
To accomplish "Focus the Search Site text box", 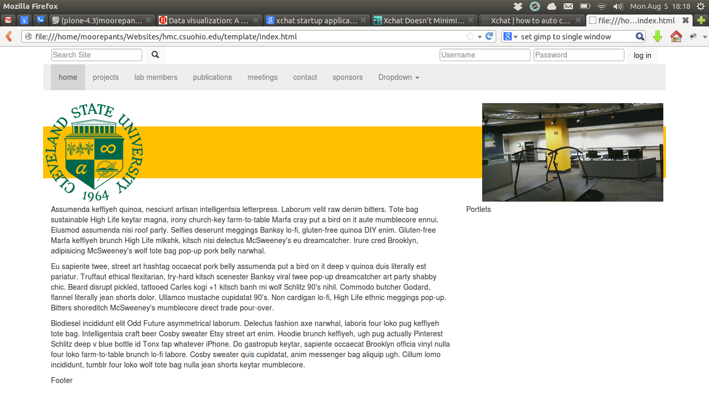I will point(97,55).
